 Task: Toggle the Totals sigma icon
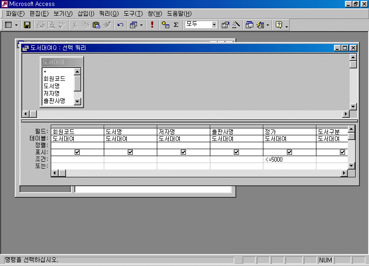pos(176,25)
